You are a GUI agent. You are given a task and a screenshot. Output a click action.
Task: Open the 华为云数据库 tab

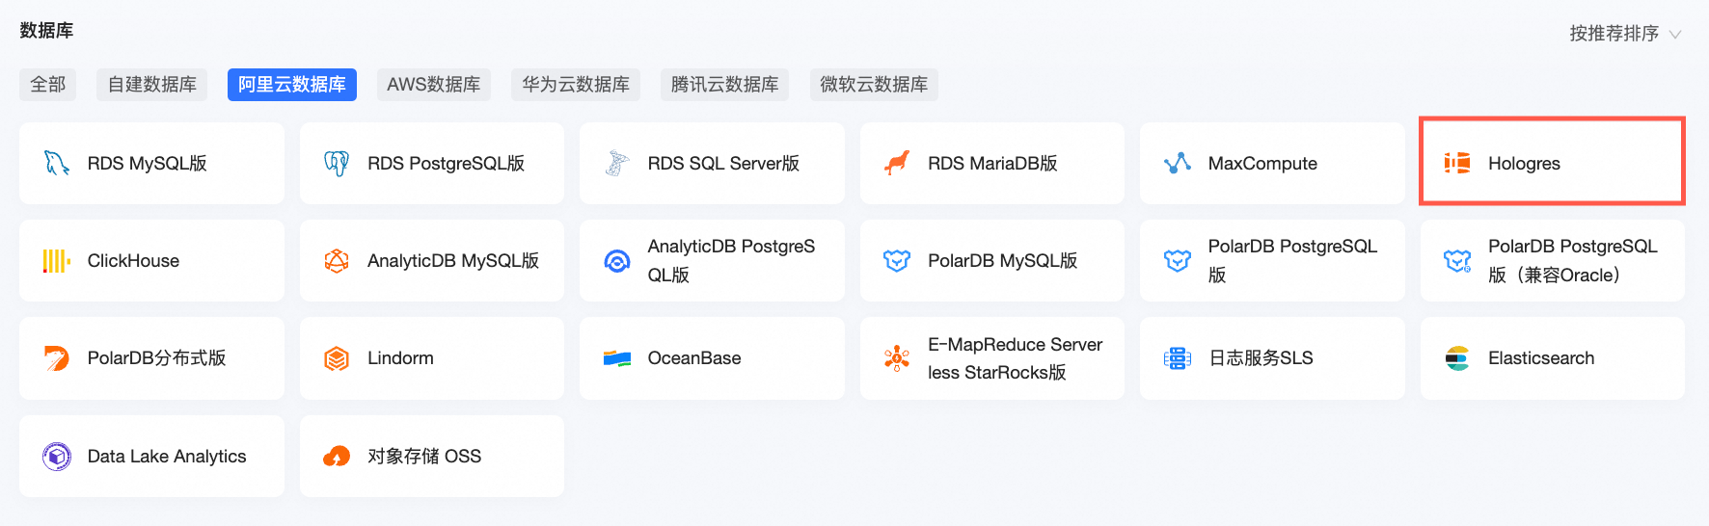click(x=576, y=85)
